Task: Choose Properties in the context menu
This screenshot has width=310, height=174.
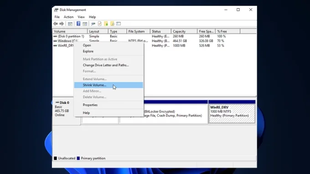Action: tap(108, 105)
